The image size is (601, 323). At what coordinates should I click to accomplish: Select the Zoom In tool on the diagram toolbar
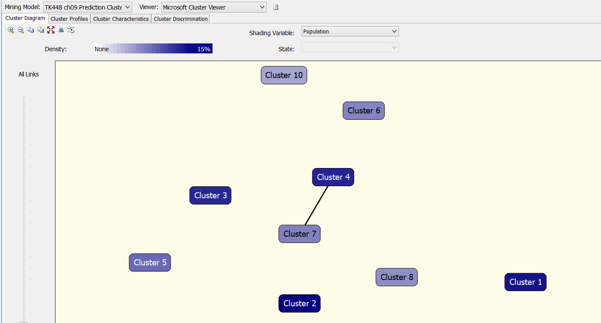(x=10, y=30)
